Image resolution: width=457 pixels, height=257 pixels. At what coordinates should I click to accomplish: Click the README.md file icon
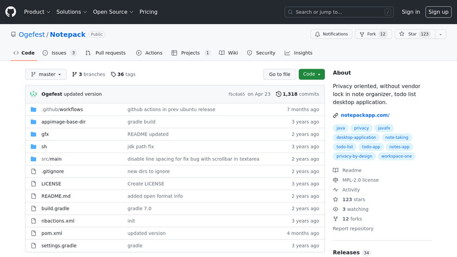34,196
